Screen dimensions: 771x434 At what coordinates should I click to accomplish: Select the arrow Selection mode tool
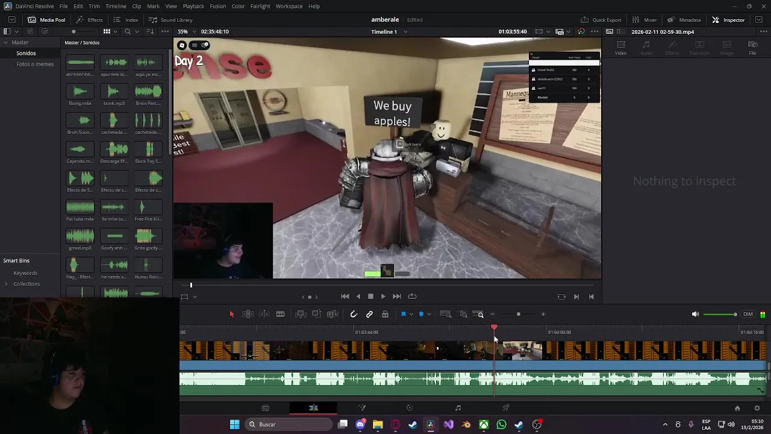(232, 314)
